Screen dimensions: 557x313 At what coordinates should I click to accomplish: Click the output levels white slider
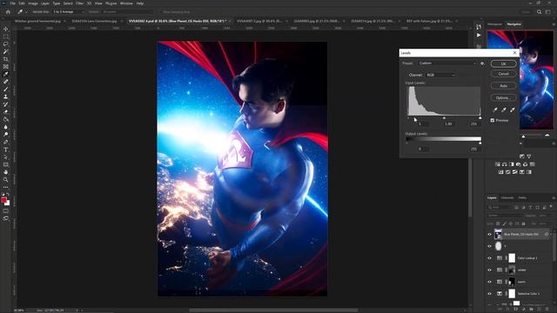click(480, 143)
